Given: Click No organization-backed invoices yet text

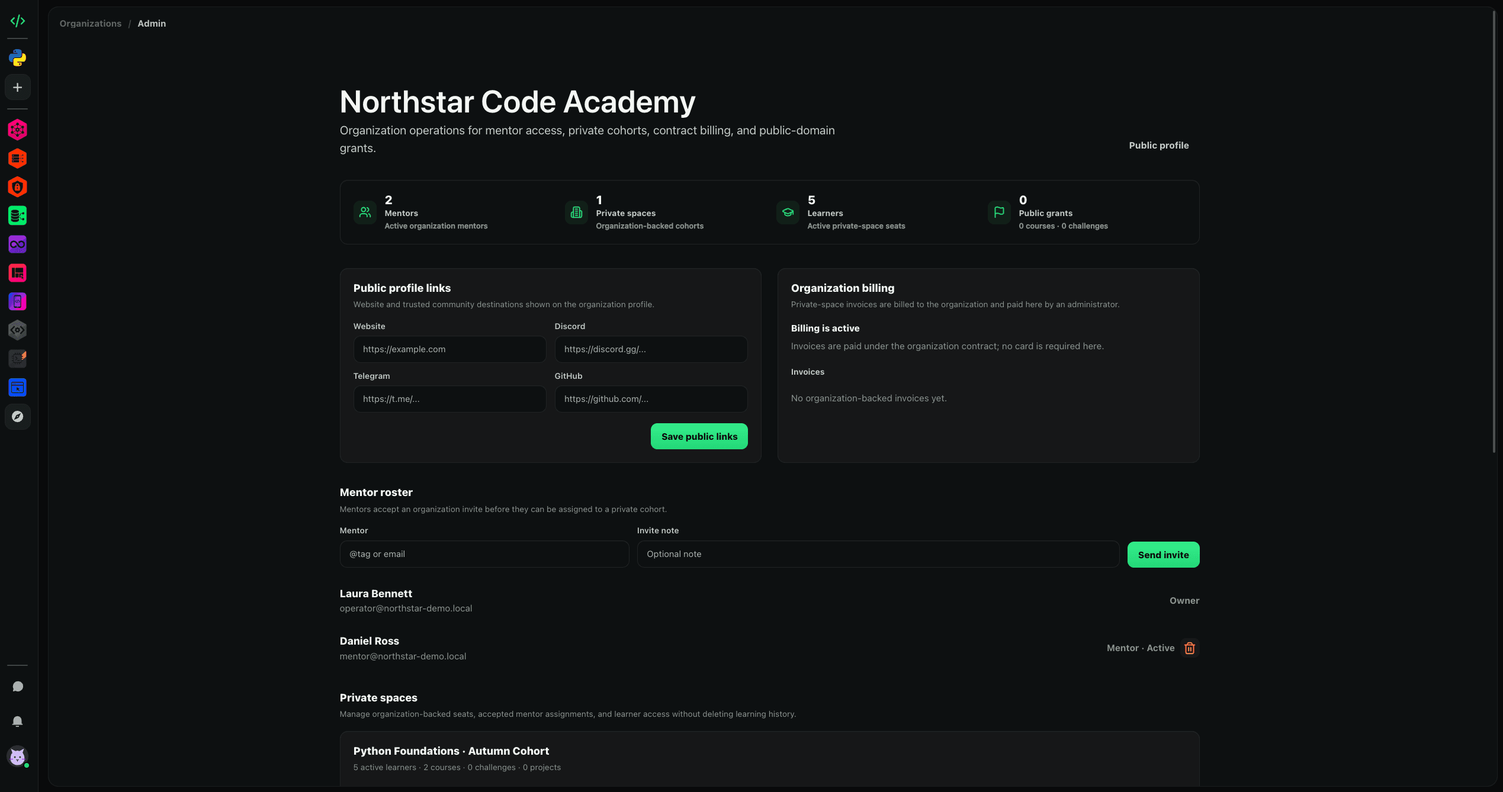Looking at the screenshot, I should [x=868, y=398].
